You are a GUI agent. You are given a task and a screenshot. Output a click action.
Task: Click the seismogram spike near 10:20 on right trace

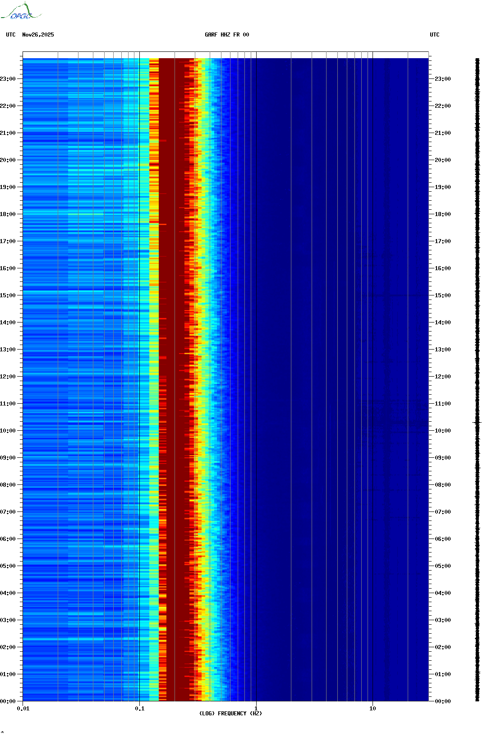477,423
